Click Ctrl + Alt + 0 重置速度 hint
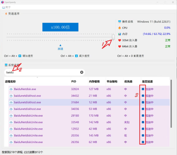Screen dimensions: 177x155 pos(130,56)
